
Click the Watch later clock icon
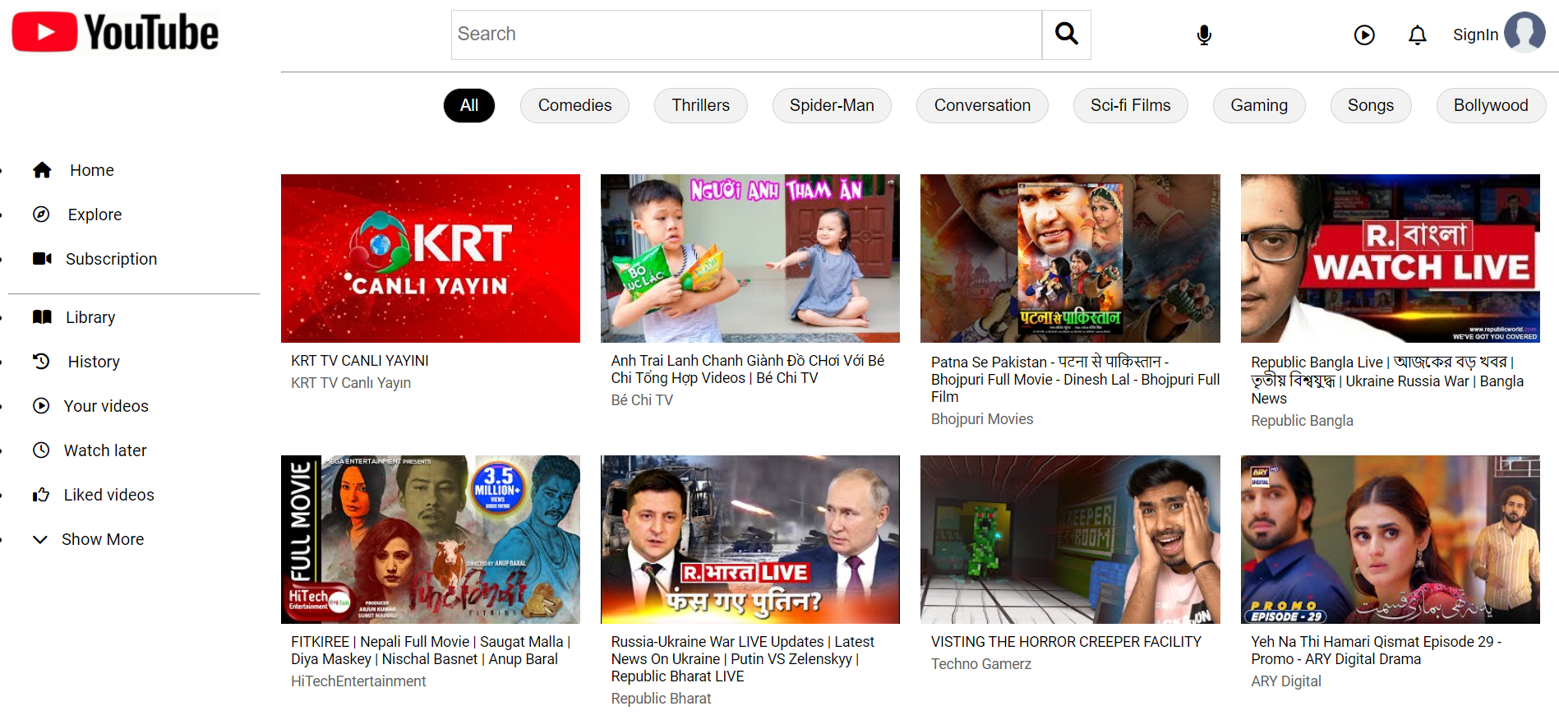pos(41,450)
